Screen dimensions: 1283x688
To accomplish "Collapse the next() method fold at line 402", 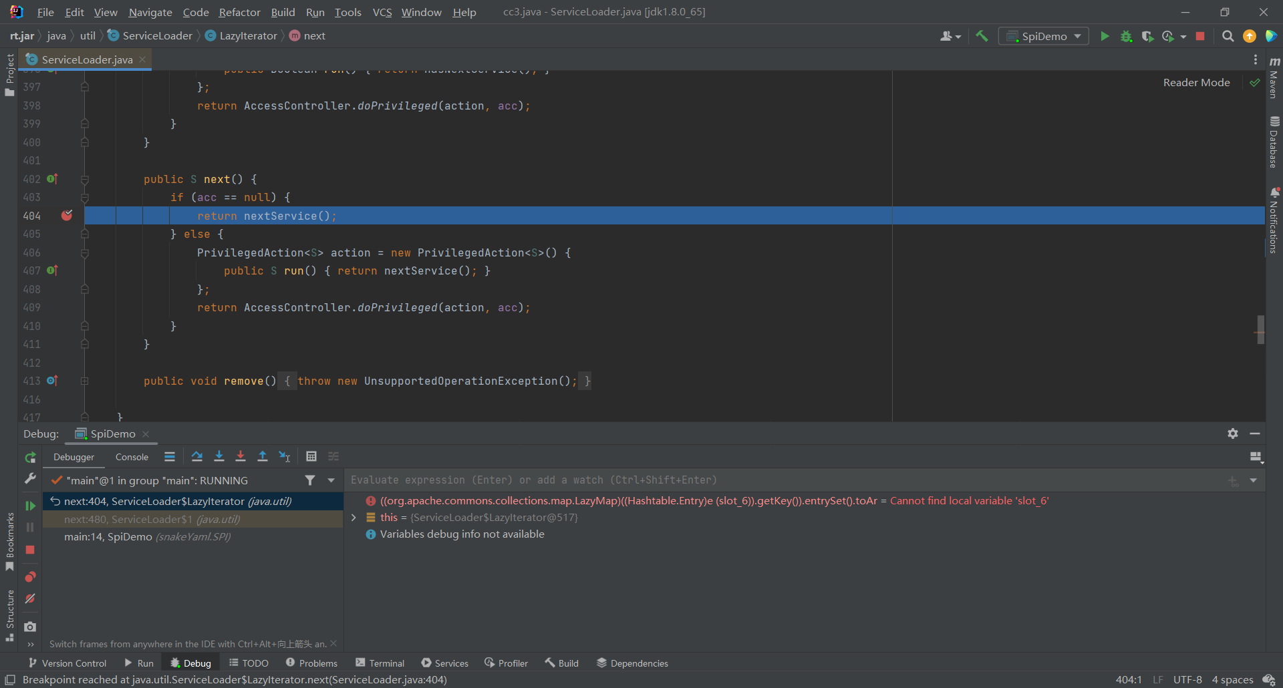I will click(85, 179).
